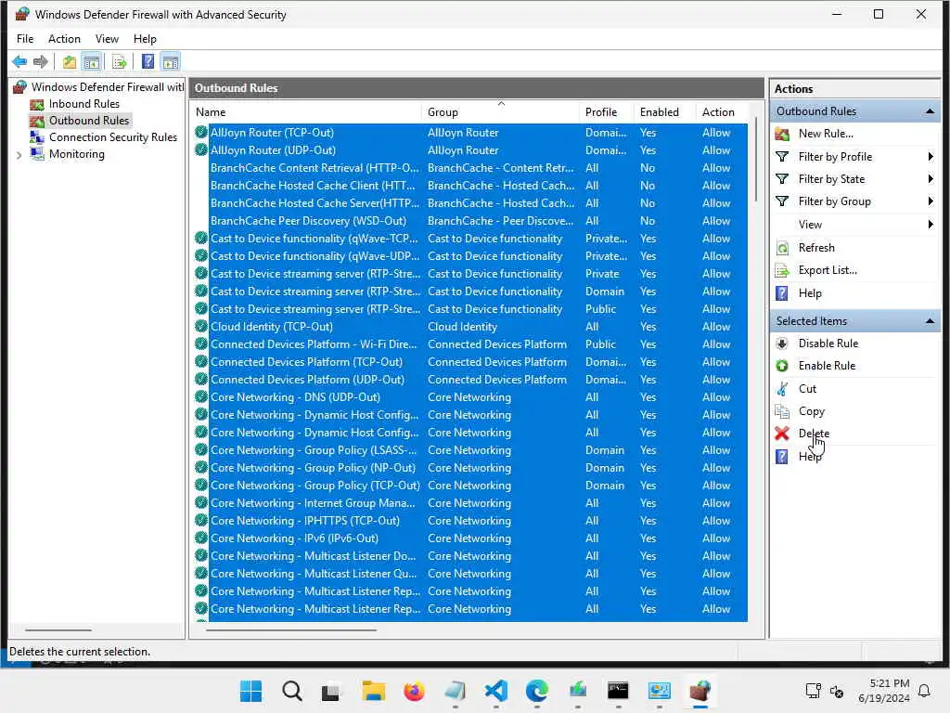Open Microsoft Edge from the taskbar

pyautogui.click(x=537, y=691)
